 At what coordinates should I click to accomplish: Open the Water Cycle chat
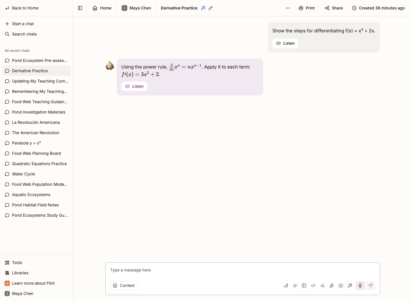(x=36, y=174)
